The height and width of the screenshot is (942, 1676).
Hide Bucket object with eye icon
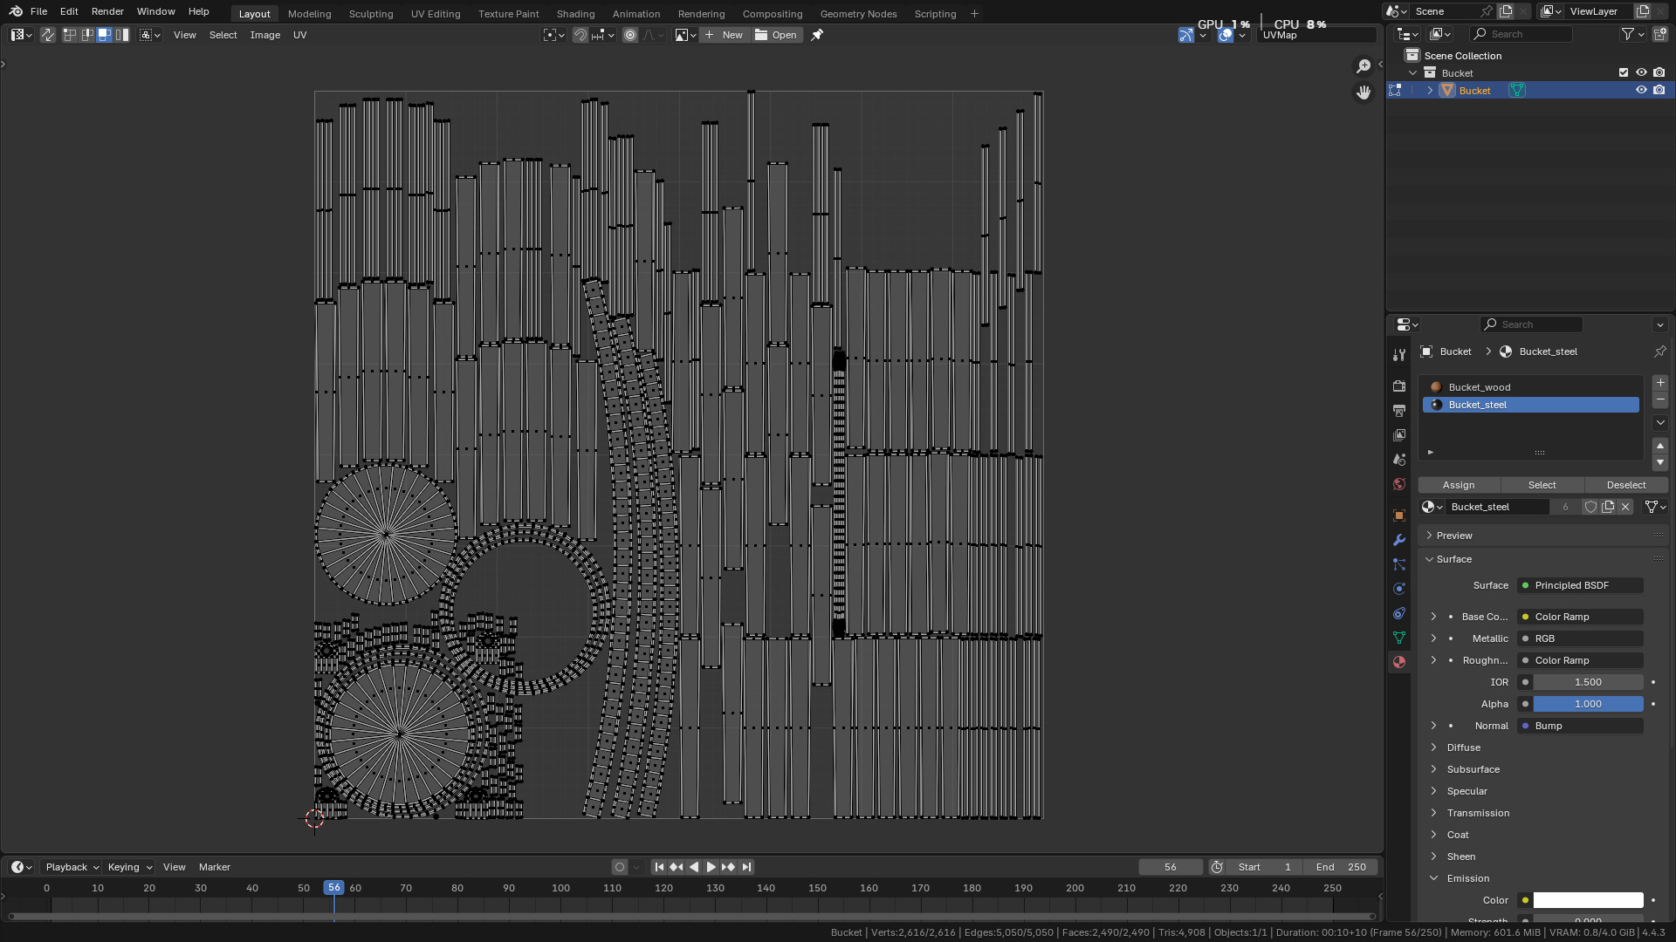point(1641,91)
